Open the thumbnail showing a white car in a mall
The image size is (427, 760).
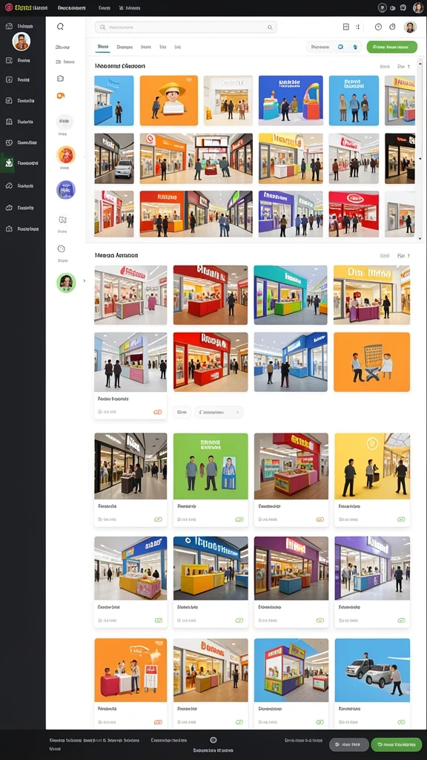pyautogui.click(x=114, y=159)
